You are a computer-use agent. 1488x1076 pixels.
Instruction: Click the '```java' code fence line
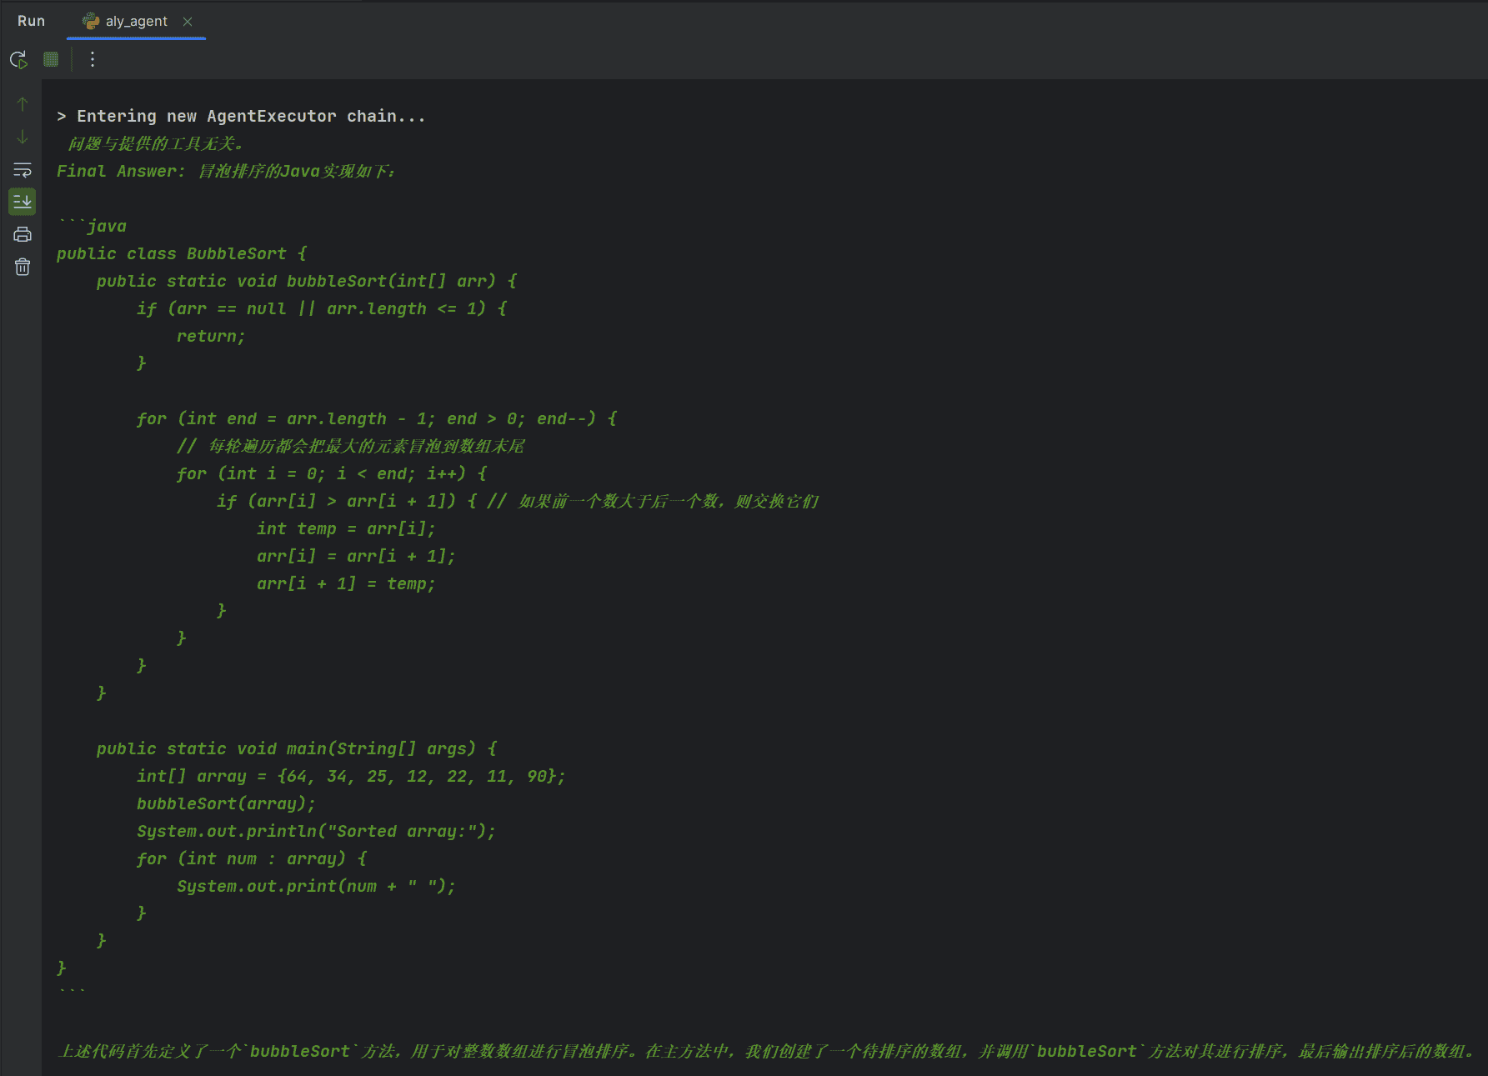(92, 226)
